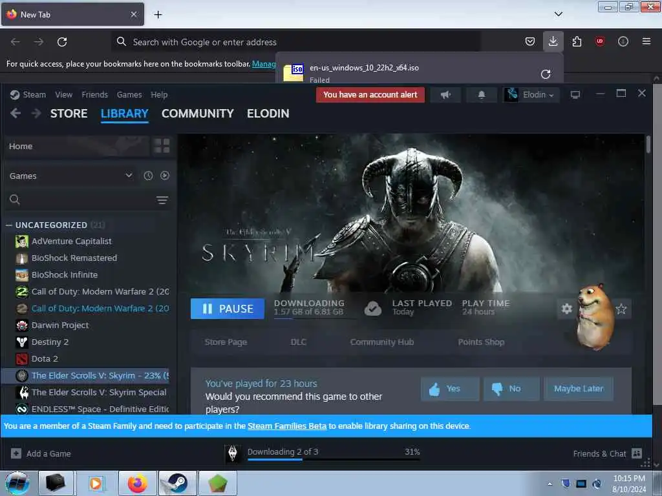The width and height of the screenshot is (662, 496).
Task: Open the Firefox hamburger menu
Action: [646, 41]
